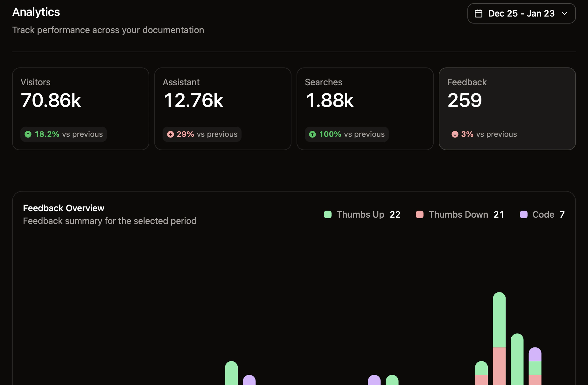588x385 pixels.
Task: Click the pink Thumbs Down legend dot
Action: click(419, 214)
